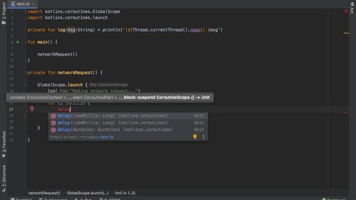Click networkRequest() breadcrumb
Screen dimensions: 356x200
click(x=44, y=193)
